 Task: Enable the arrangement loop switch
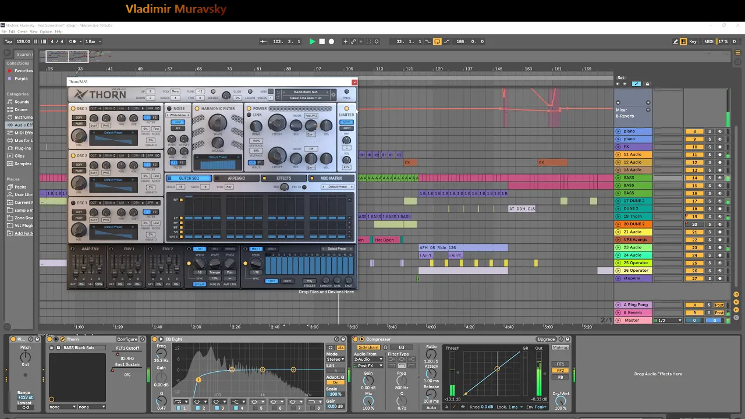[x=437, y=41]
